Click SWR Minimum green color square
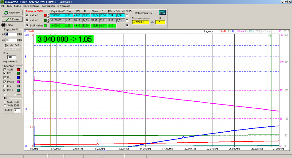 point(45,26)
